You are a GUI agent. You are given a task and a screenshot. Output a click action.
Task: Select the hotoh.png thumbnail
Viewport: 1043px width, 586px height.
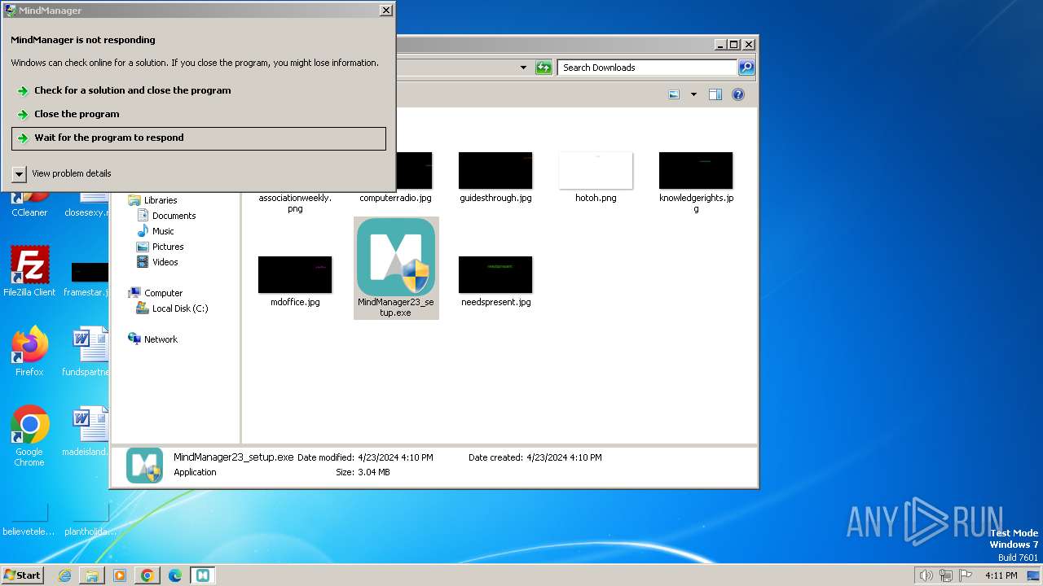click(x=596, y=171)
